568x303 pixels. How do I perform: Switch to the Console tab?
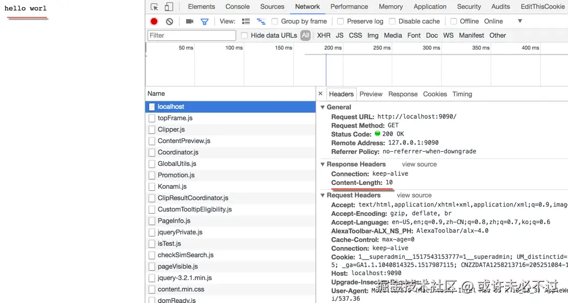[x=238, y=7]
